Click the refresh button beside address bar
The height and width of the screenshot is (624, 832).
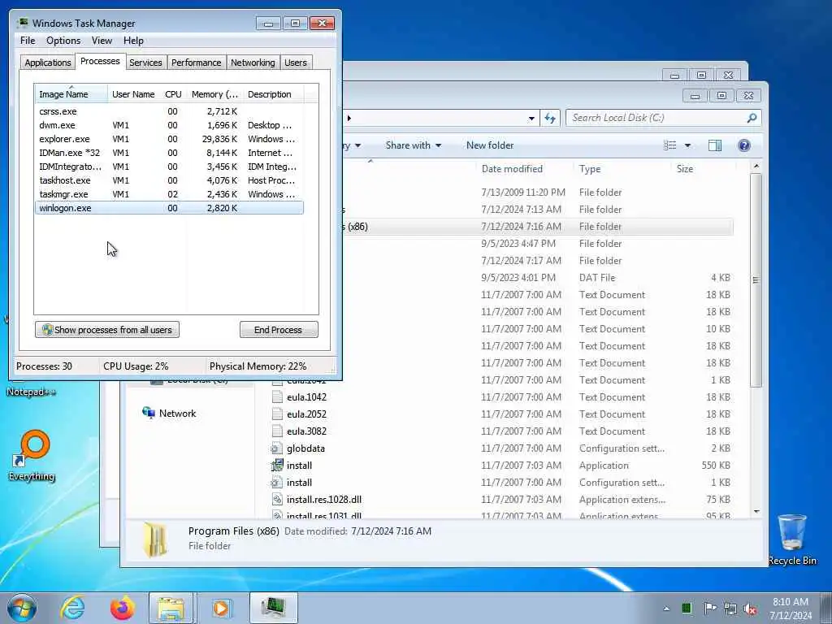550,119
